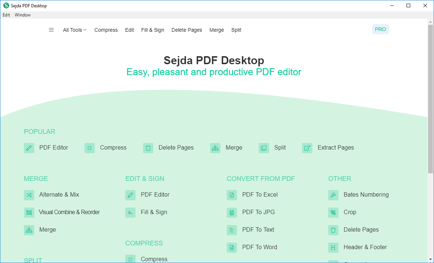The image size is (434, 263).
Task: Click Sejda logo in title bar
Action: [6, 5]
